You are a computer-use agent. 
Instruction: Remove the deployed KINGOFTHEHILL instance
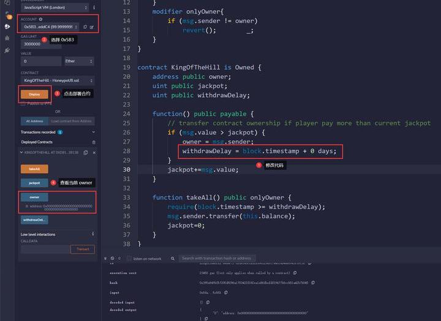(93, 152)
